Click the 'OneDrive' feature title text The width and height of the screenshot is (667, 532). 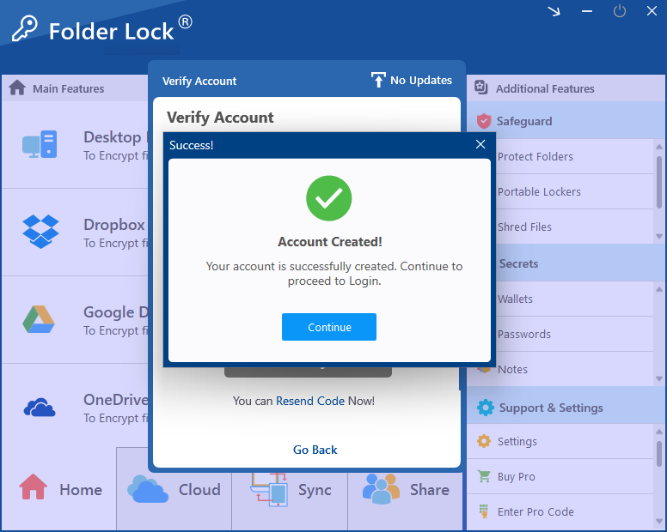click(115, 400)
